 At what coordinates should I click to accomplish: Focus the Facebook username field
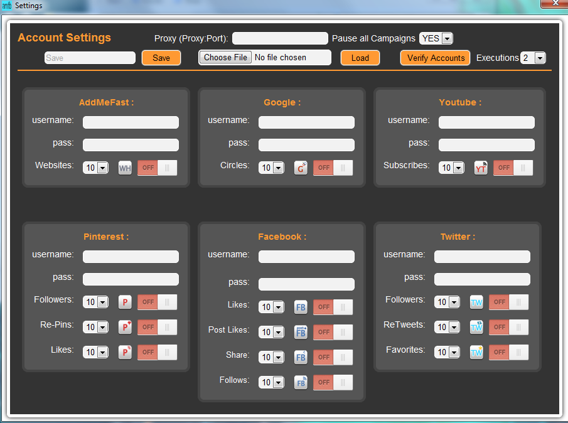point(306,257)
